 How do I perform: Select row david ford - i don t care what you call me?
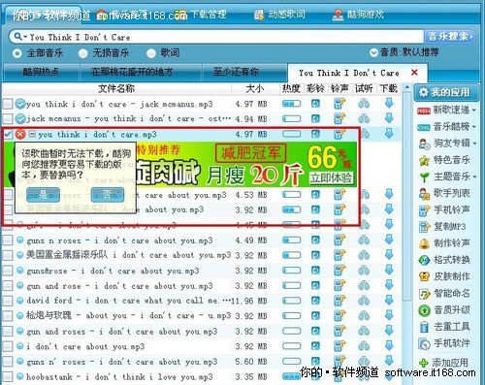click(x=201, y=301)
